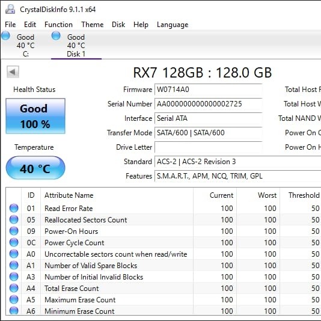321x321 pixels.
Task: Click status orb of Valid Spare Blocks row
Action: click(14, 266)
